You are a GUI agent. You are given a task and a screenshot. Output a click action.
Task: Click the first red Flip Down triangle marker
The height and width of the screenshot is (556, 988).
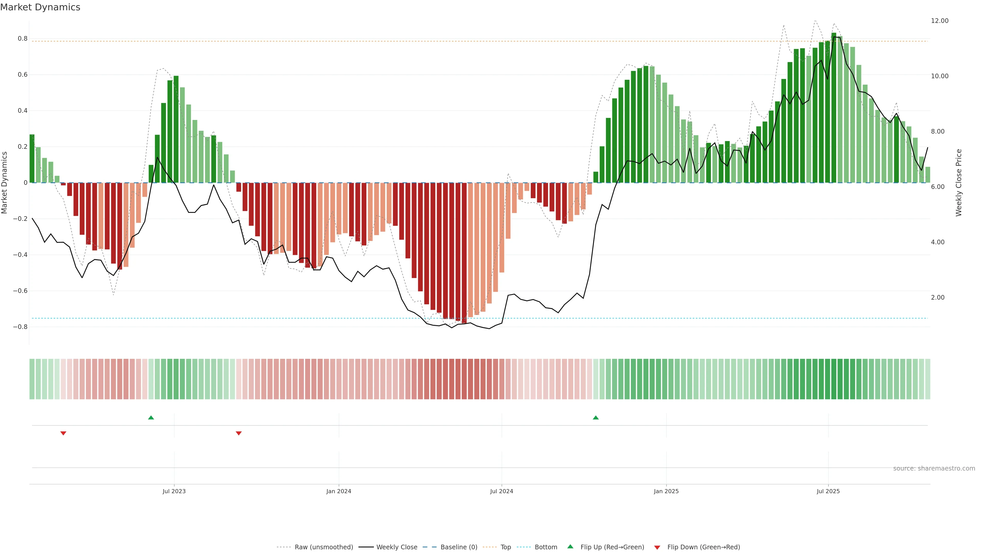coord(63,433)
